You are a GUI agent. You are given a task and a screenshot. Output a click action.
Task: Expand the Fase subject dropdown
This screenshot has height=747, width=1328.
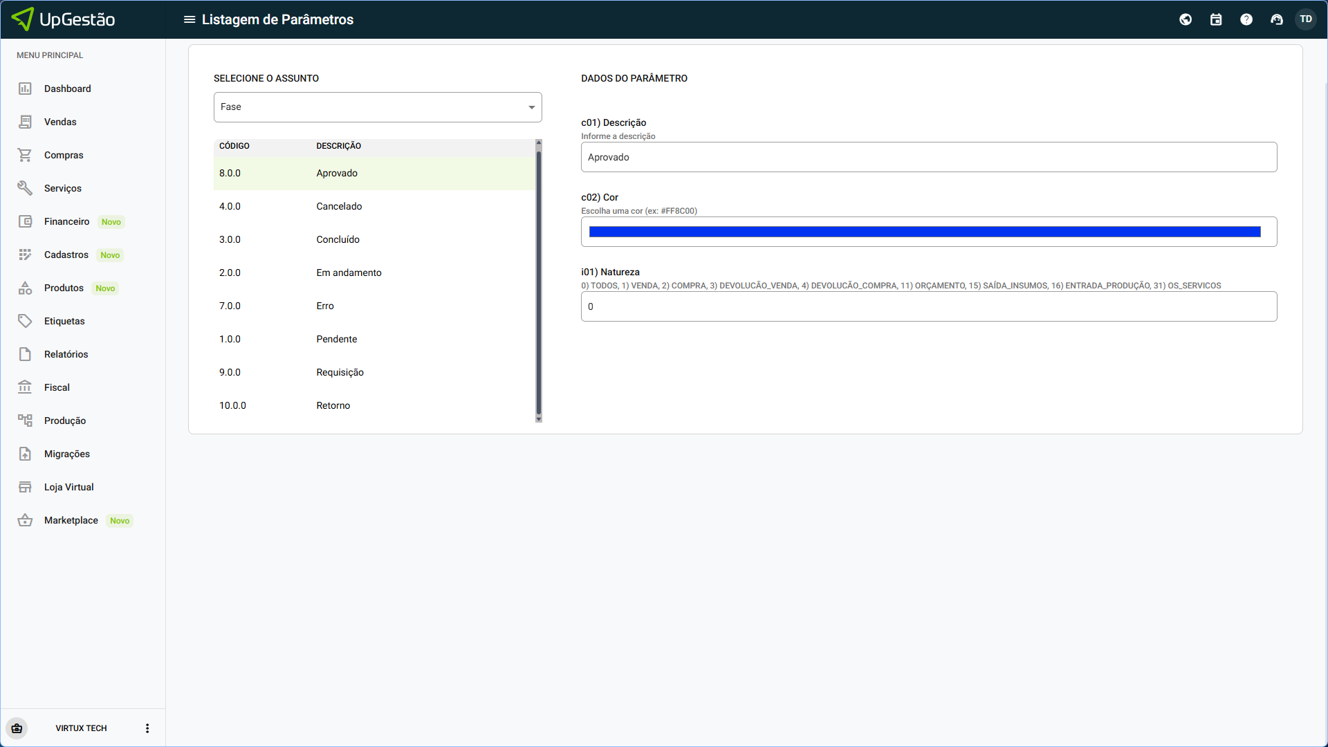coord(378,107)
